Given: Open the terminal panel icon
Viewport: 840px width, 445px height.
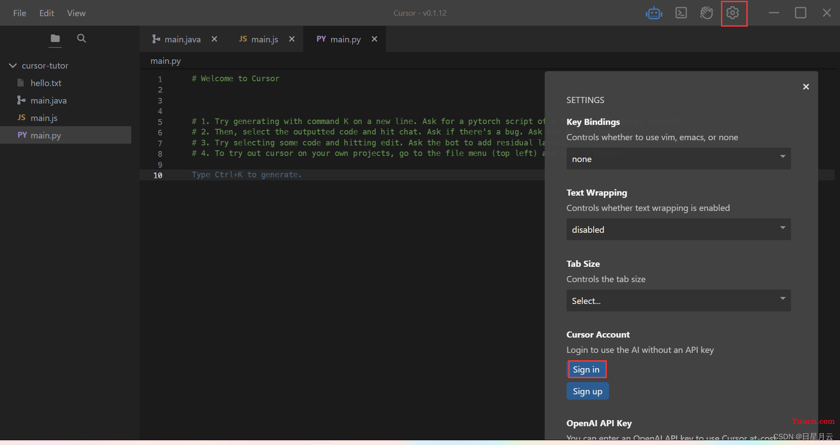Looking at the screenshot, I should point(681,13).
